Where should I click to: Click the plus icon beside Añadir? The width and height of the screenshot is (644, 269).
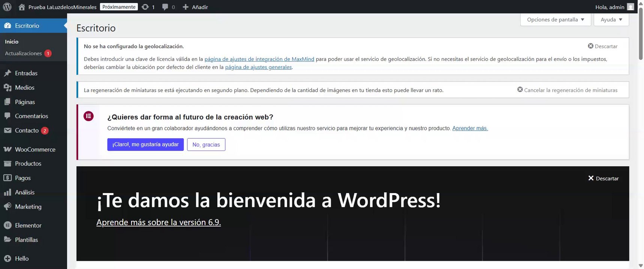pos(185,7)
